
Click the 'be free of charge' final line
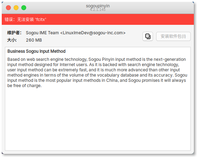(24, 86)
